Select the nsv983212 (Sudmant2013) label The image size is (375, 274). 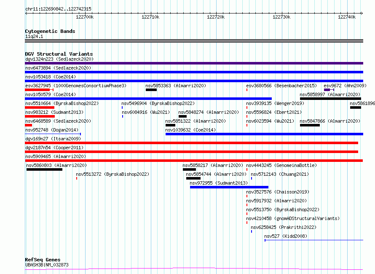pyautogui.click(x=54, y=112)
